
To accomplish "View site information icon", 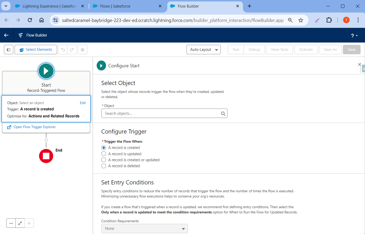I will coord(55,20).
